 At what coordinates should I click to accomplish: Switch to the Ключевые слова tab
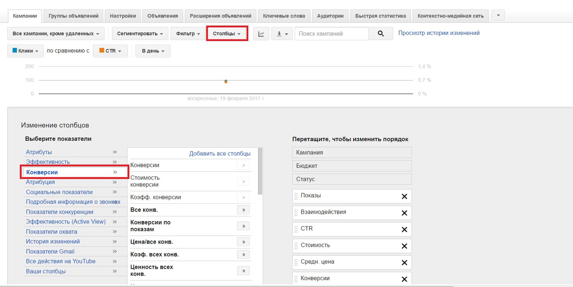(284, 16)
